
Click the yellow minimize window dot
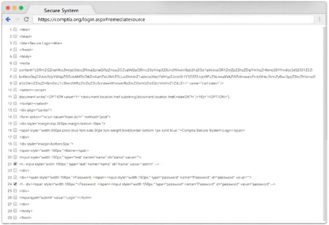(14, 8)
